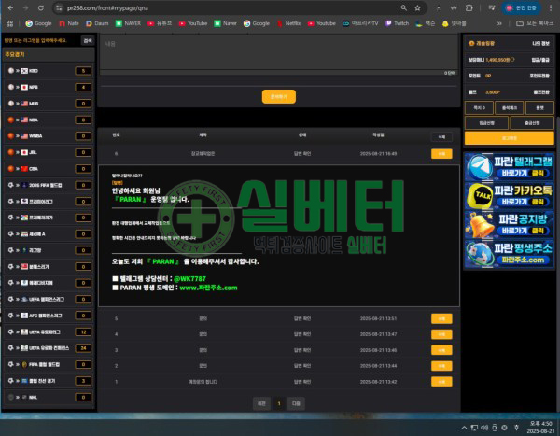Click the @WK7787 Telegram handle

tap(189, 279)
